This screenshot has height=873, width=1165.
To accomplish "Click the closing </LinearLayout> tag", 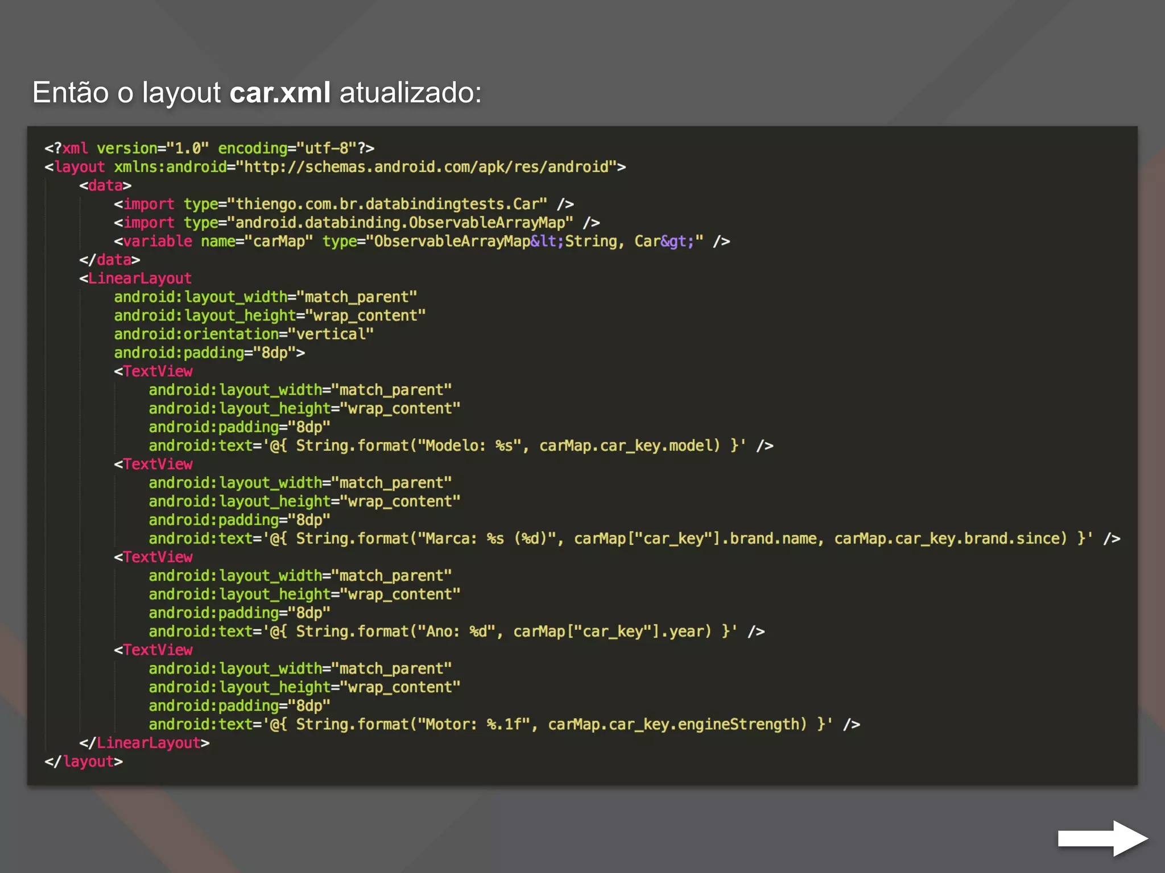I will (144, 743).
